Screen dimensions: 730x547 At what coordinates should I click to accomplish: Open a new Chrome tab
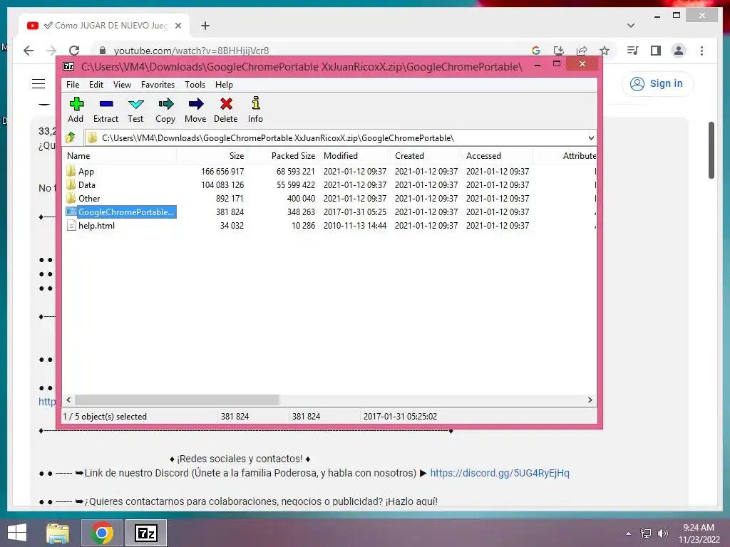pyautogui.click(x=205, y=26)
